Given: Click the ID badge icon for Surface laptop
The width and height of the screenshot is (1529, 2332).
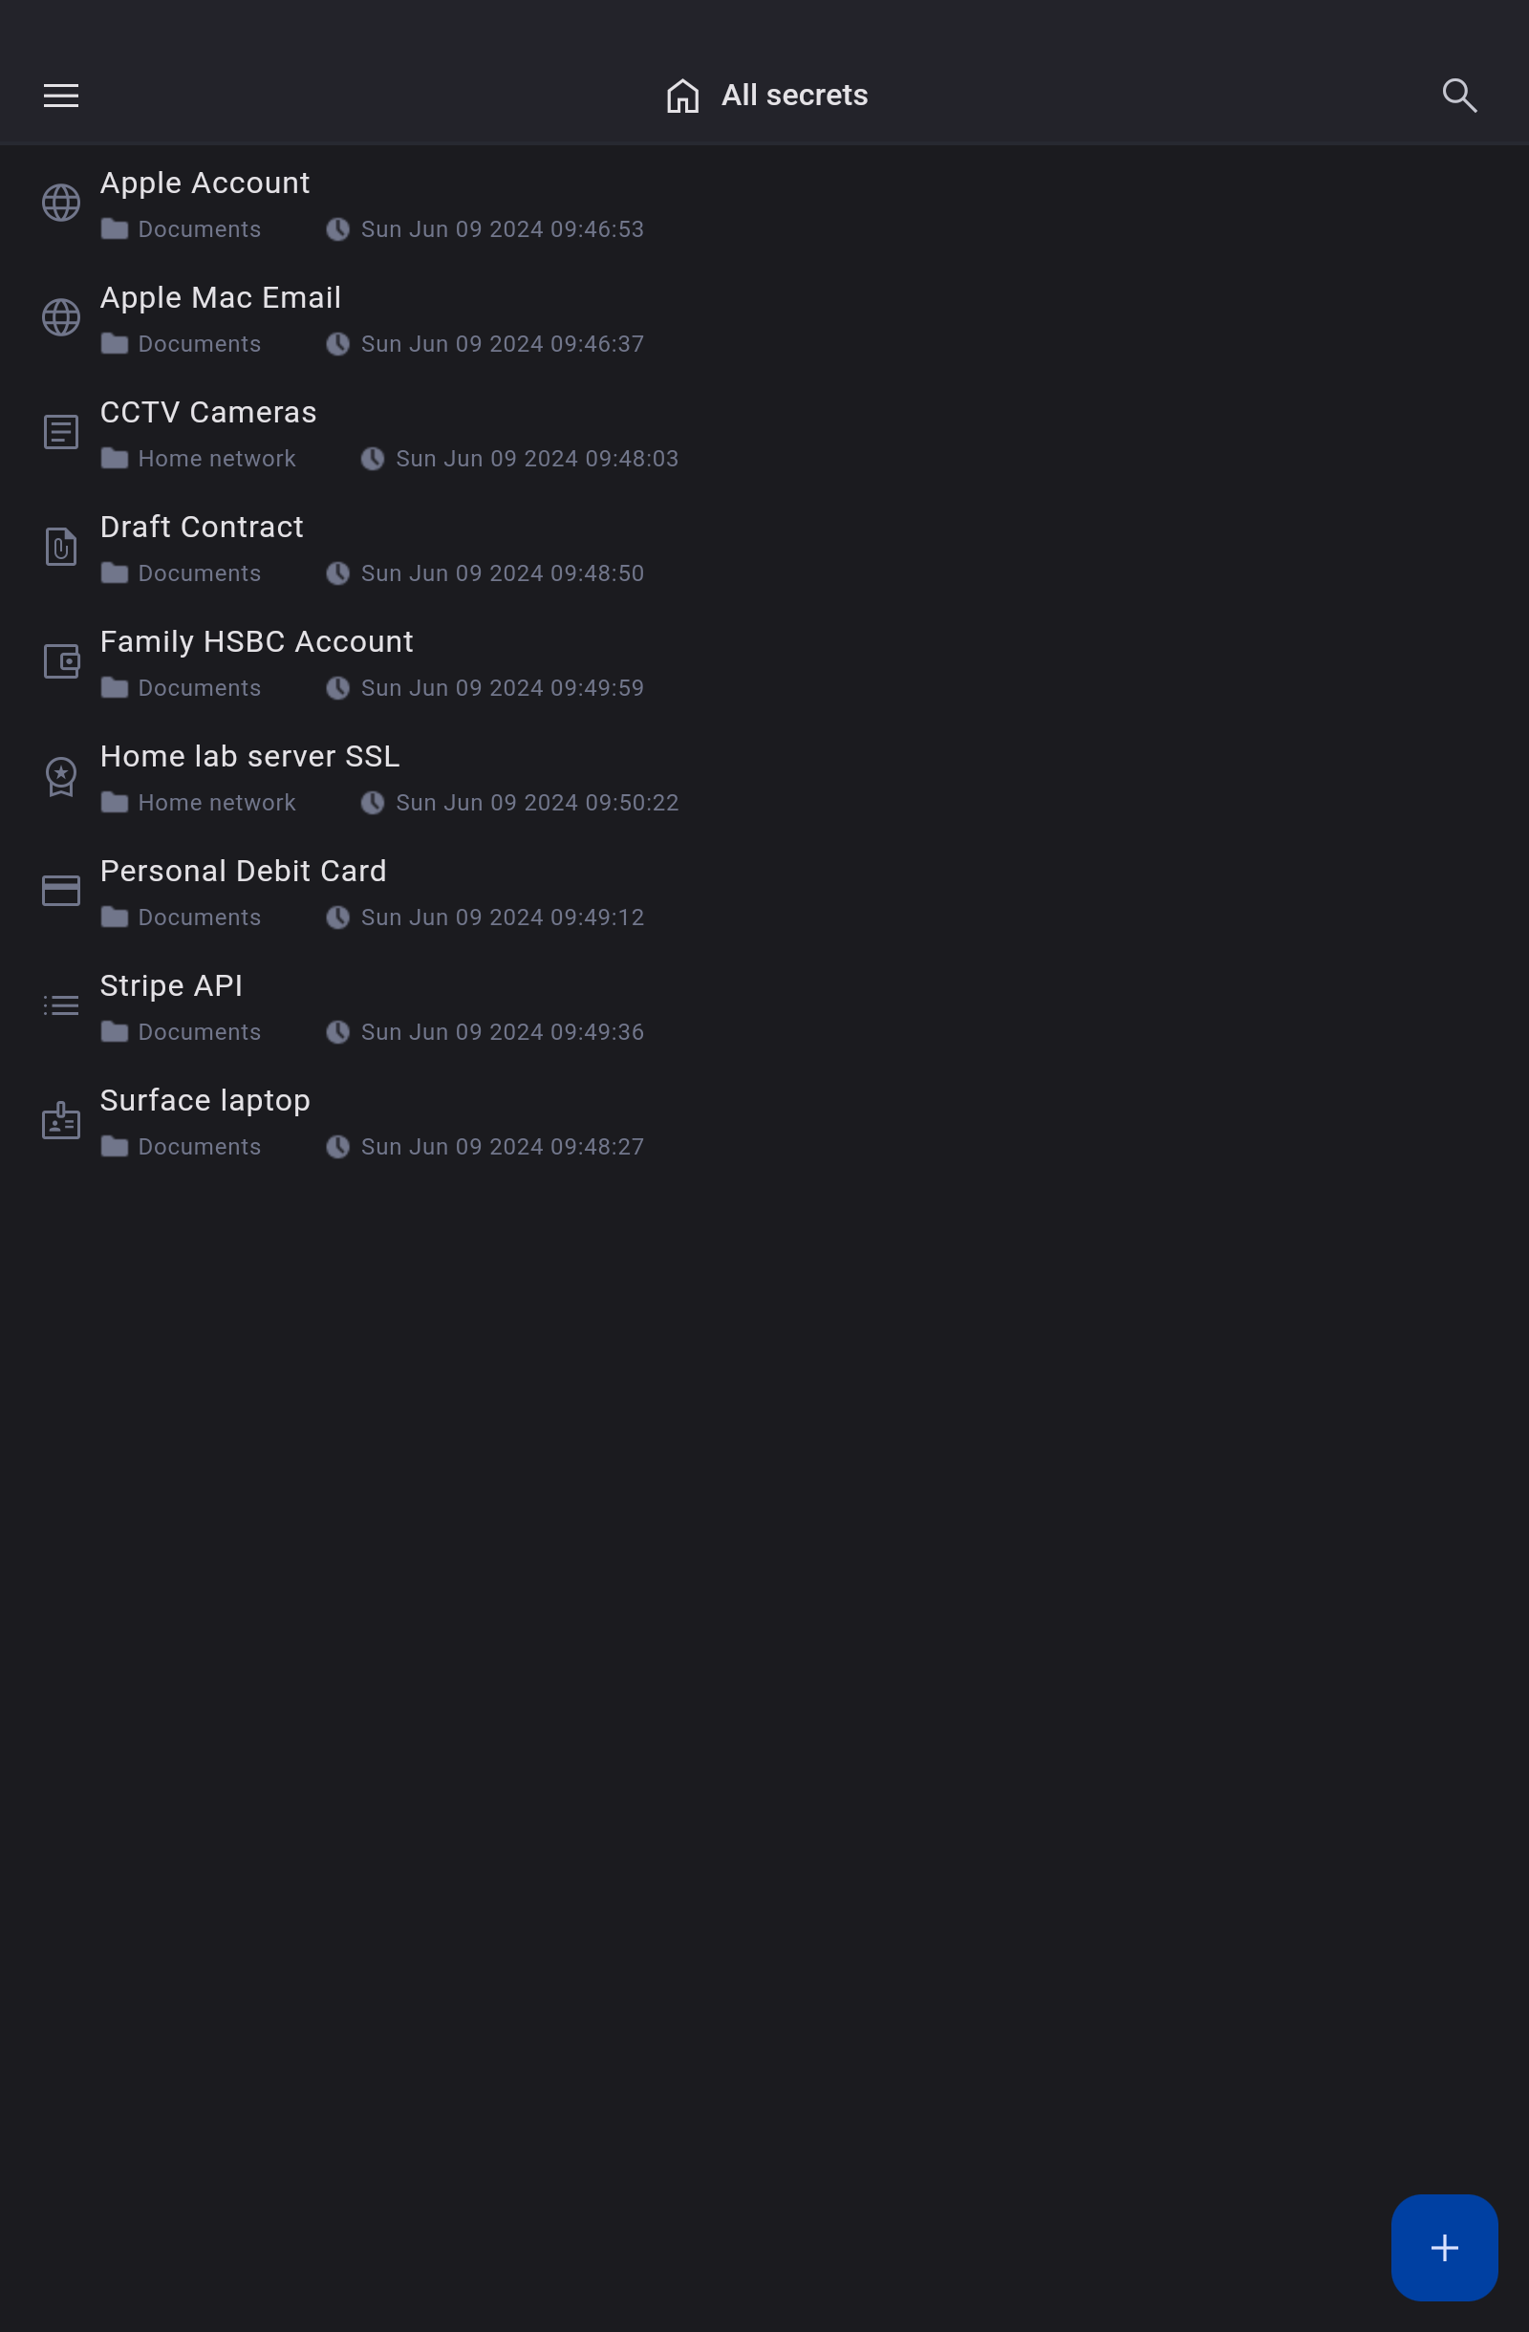Looking at the screenshot, I should point(61,1120).
